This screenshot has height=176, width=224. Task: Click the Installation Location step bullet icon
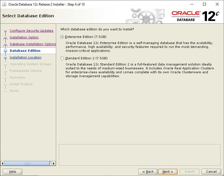pyautogui.click(x=6, y=58)
